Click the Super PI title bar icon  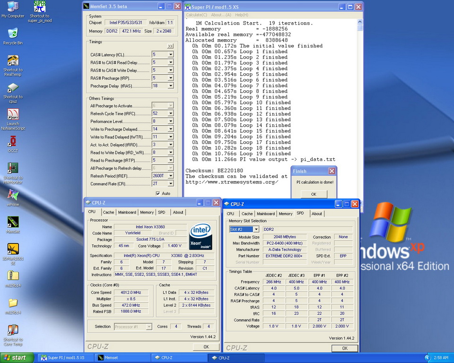[x=188, y=7]
